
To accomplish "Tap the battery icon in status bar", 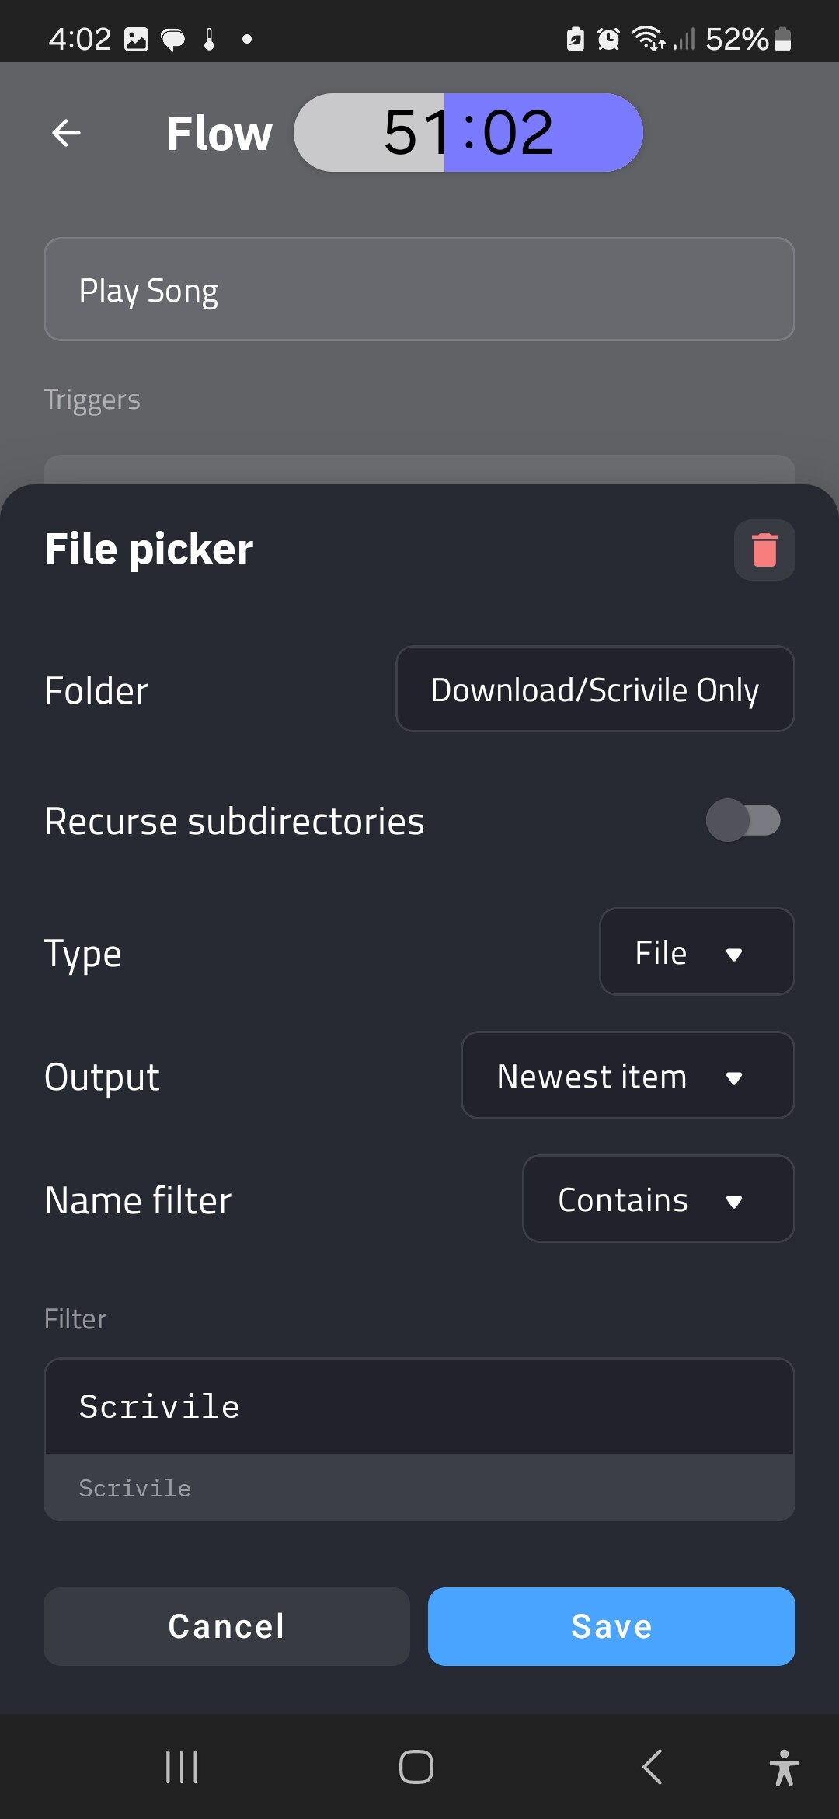I will pyautogui.click(x=783, y=39).
